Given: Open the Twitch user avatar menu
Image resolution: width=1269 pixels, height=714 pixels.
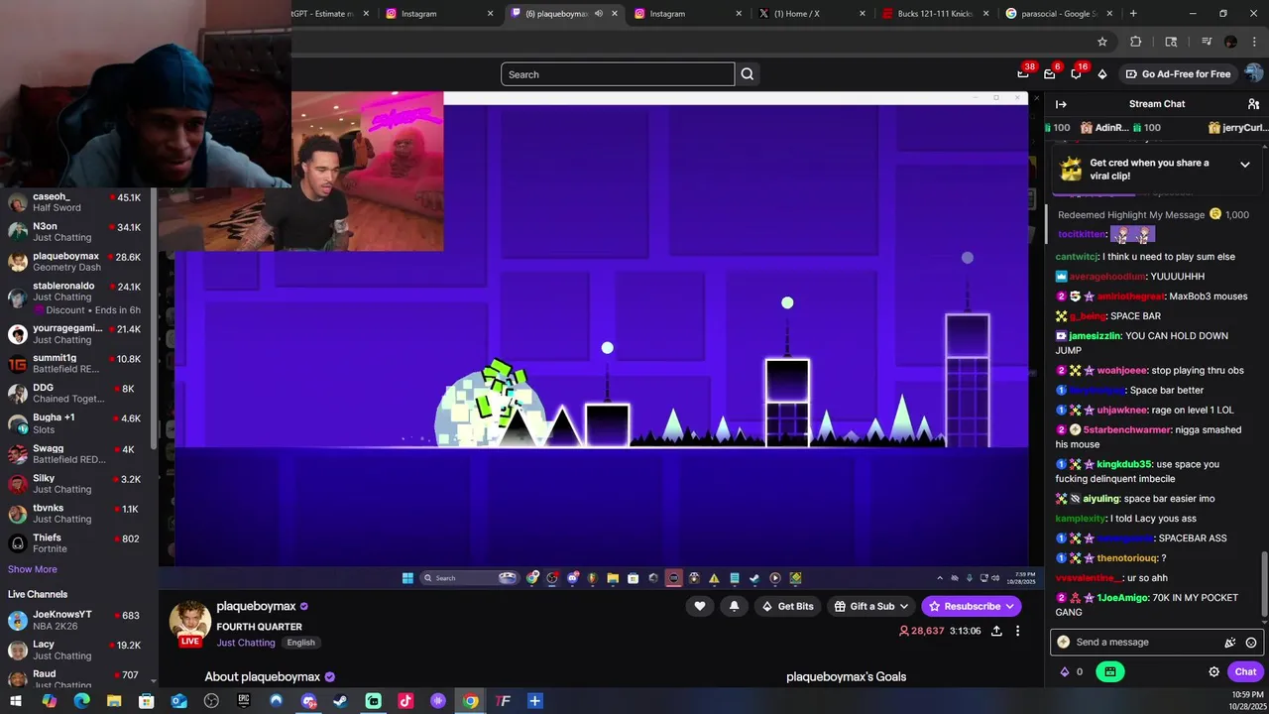Looking at the screenshot, I should pyautogui.click(x=1254, y=73).
